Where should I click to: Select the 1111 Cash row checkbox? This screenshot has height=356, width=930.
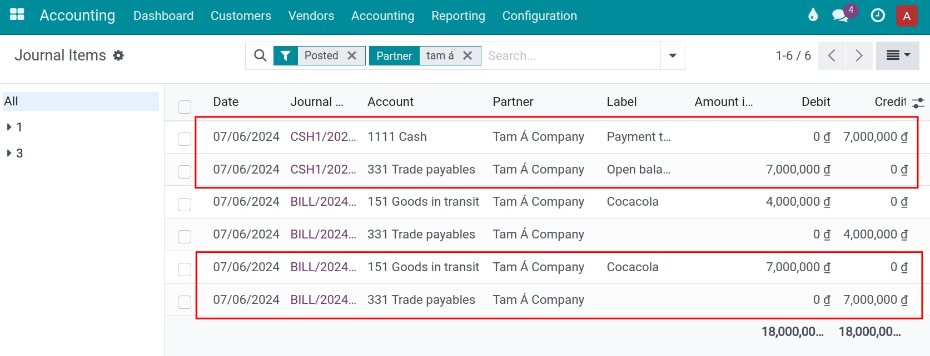[185, 139]
